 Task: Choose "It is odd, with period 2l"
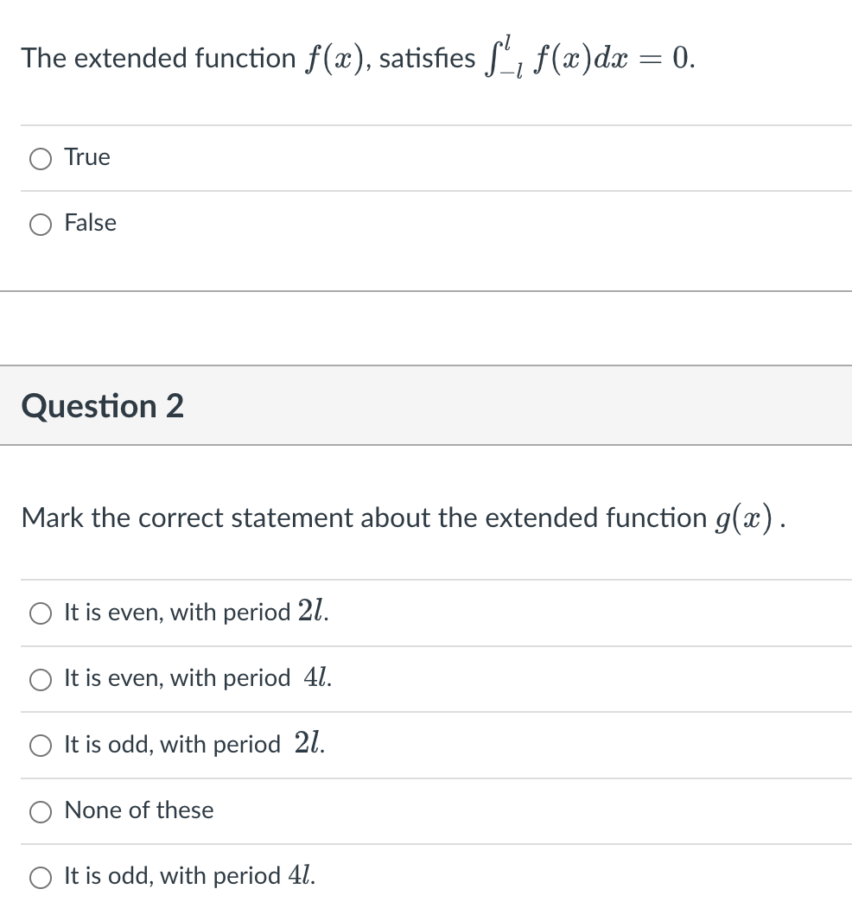click(40, 746)
